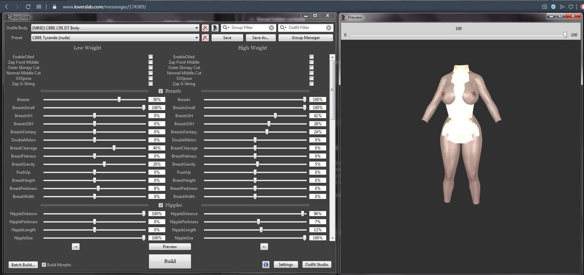This screenshot has height=275, width=584.
Task: Click the High Weight BreastsFantasy 24% field
Action: coord(318,132)
